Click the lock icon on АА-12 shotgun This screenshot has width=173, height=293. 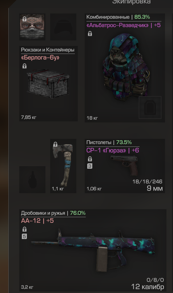(x=24, y=229)
